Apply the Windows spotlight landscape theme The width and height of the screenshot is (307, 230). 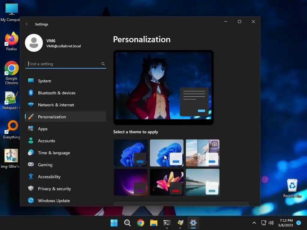(203, 153)
